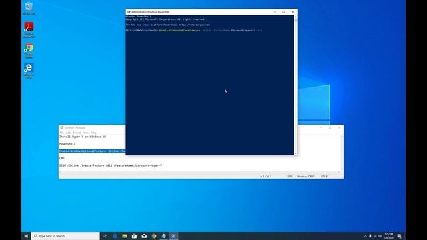The width and height of the screenshot is (427, 240).
Task: Click the 'Install Hyper-V on Windows 10' line
Action: (x=83, y=137)
